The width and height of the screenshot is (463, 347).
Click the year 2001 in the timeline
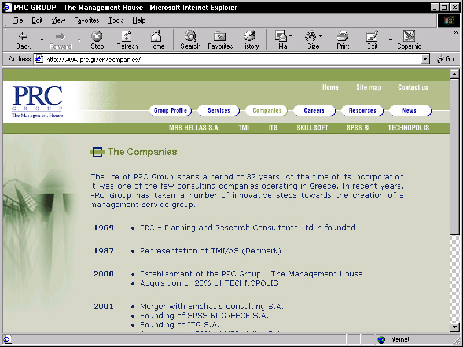pyautogui.click(x=104, y=307)
